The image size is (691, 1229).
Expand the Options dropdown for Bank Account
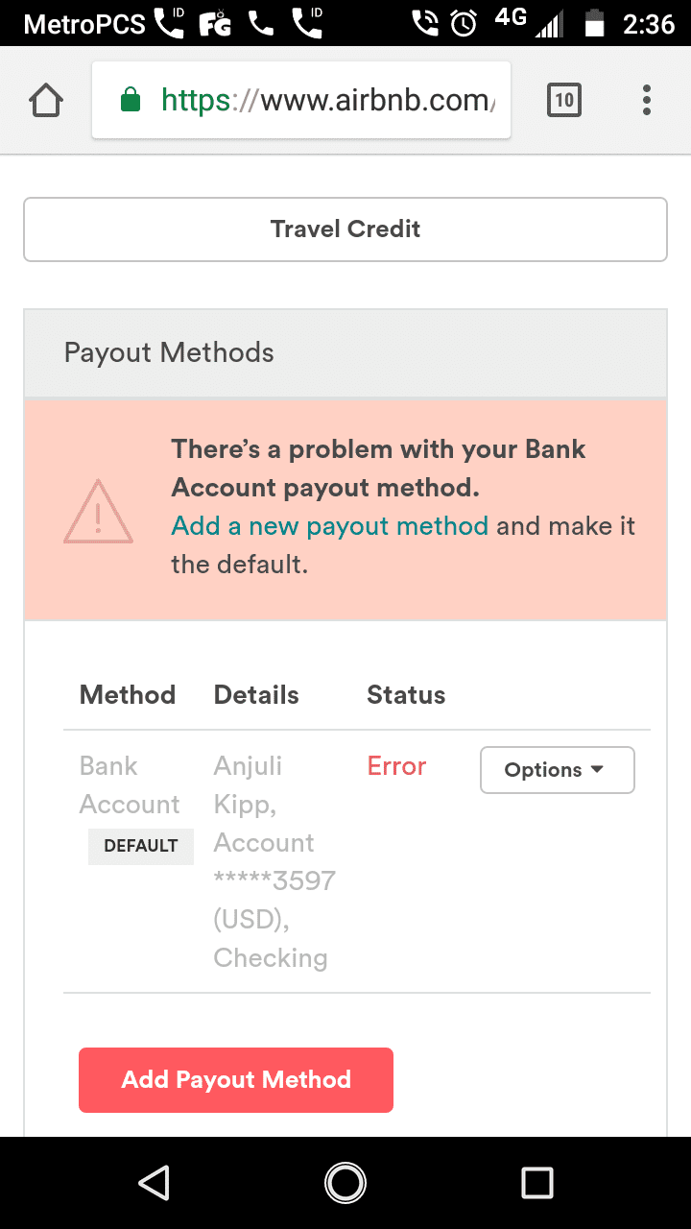(558, 770)
